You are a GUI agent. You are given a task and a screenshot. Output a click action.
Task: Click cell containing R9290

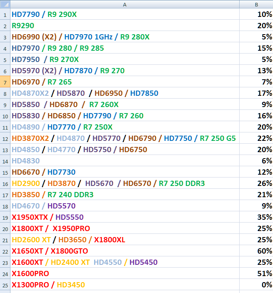click(x=125, y=25)
